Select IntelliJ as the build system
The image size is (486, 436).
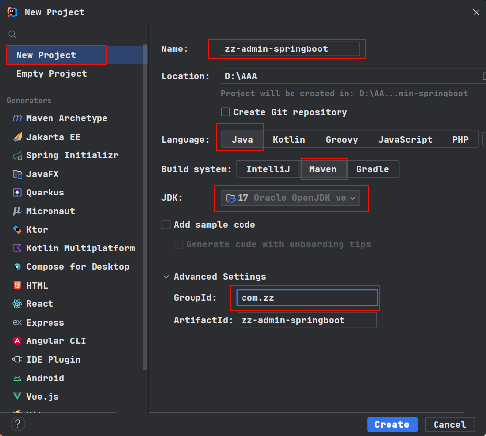(268, 169)
